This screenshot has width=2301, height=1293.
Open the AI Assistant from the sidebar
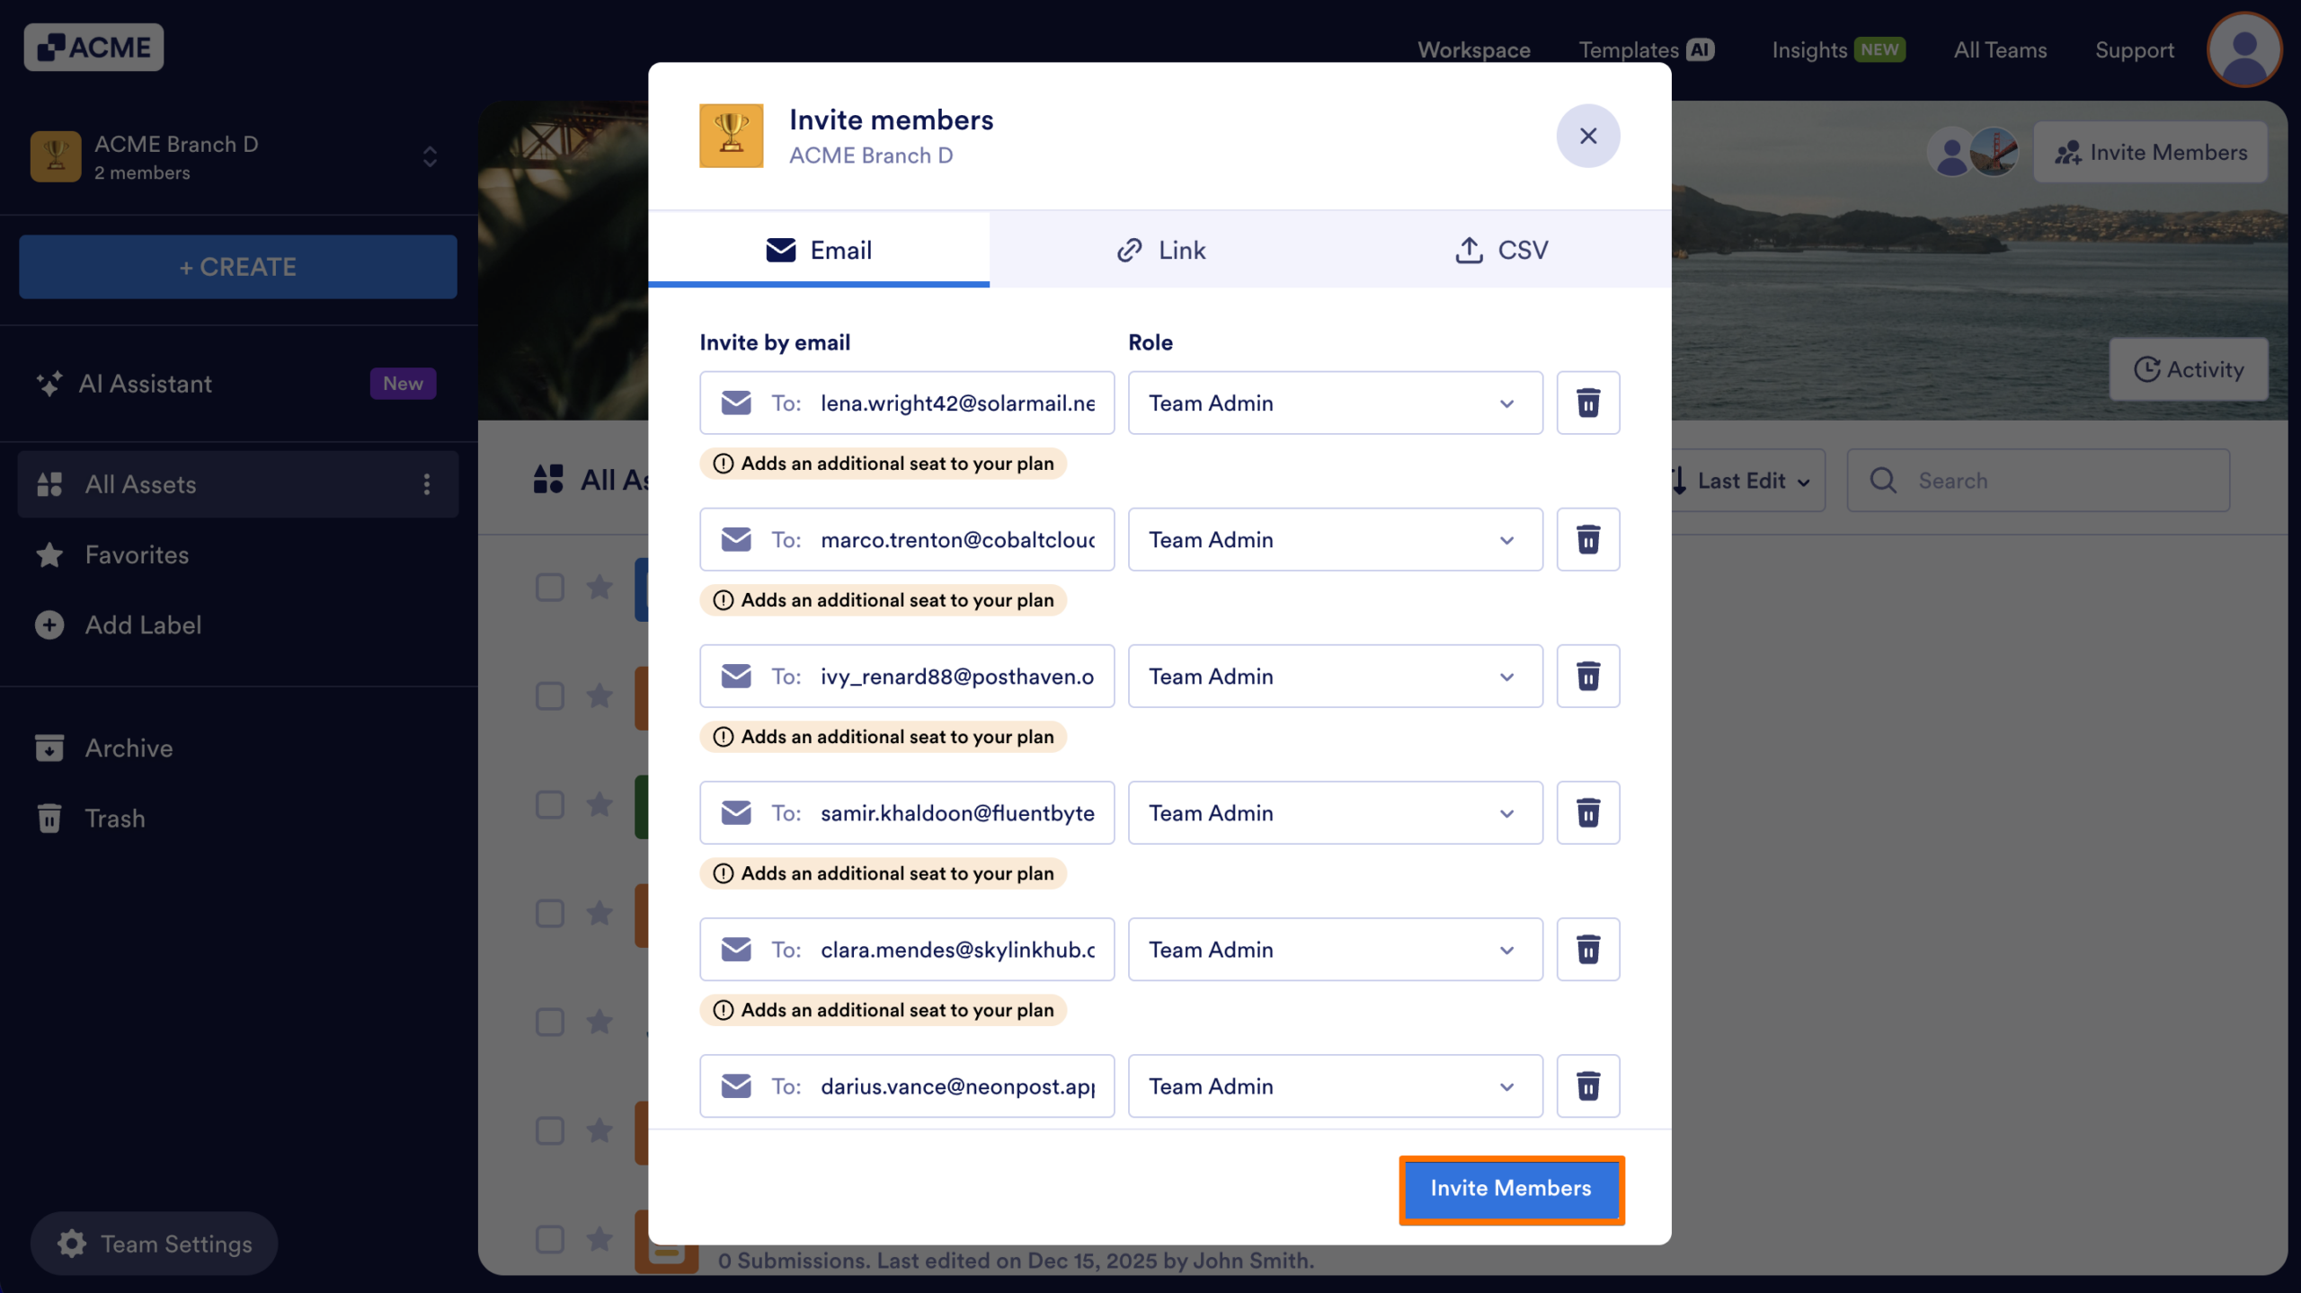[x=146, y=384]
